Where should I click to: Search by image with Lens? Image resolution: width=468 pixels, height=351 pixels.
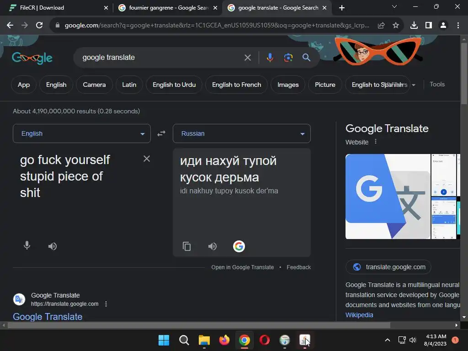point(288,58)
